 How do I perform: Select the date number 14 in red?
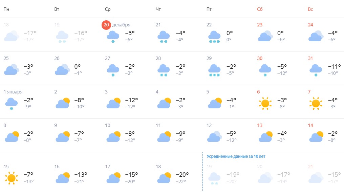pos(310,125)
